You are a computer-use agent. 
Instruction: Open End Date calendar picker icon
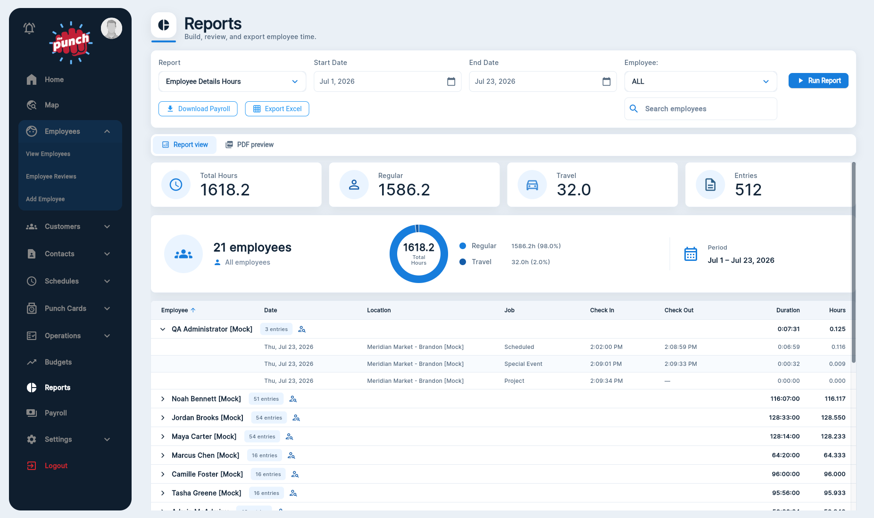tap(607, 81)
